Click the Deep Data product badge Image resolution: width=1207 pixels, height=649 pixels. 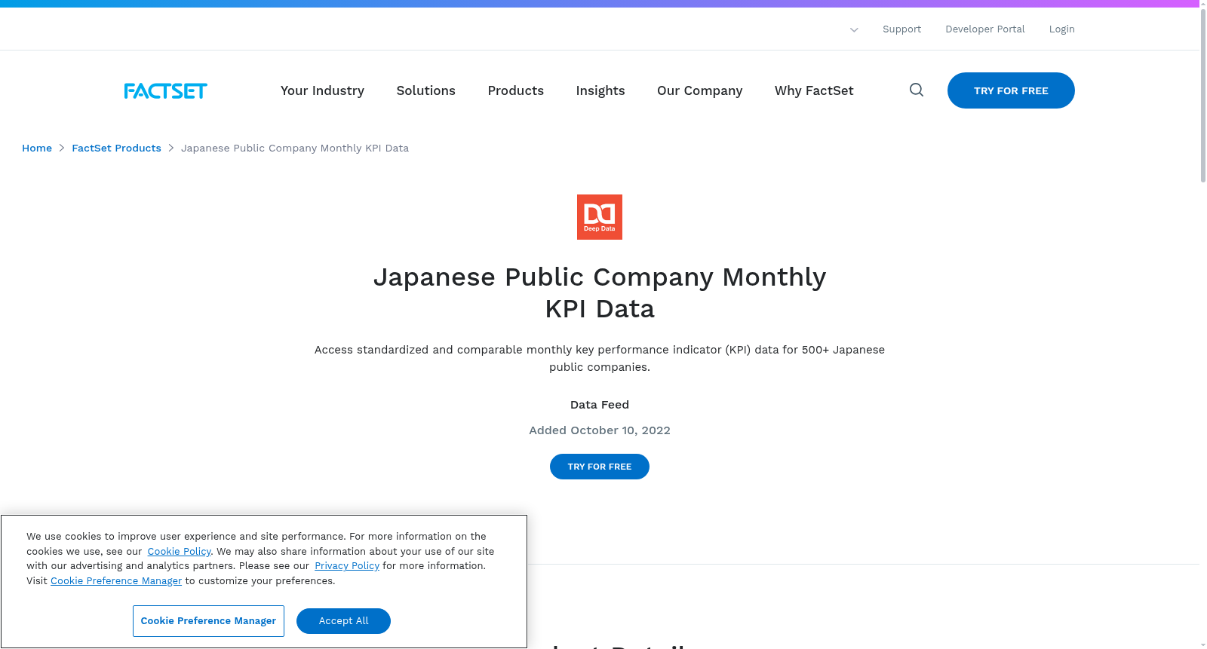tap(600, 217)
